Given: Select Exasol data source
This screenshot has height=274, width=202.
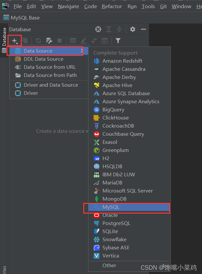Looking at the screenshot, I should tap(129, 142).
